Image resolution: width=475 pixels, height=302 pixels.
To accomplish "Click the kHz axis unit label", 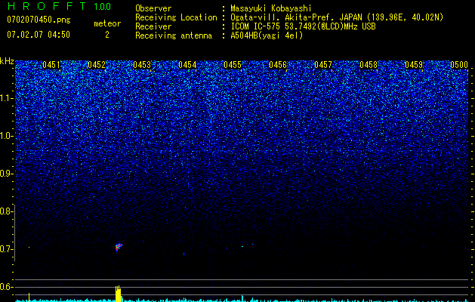I will 7,61.
